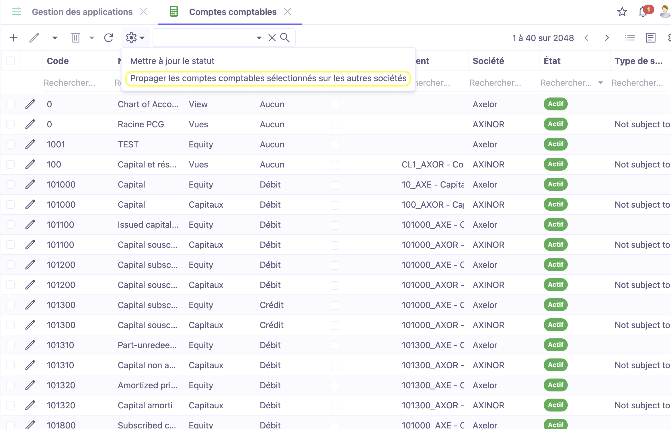Go to the next page of results
Viewport: 671px width, 429px height.
[606, 38]
